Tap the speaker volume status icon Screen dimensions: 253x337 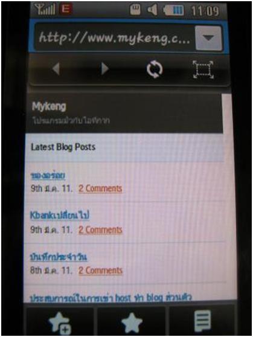[152, 10]
